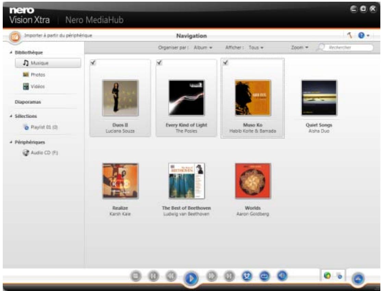This screenshot has height=291, width=381.
Task: Click the volume speaker icon
Action: click(282, 276)
